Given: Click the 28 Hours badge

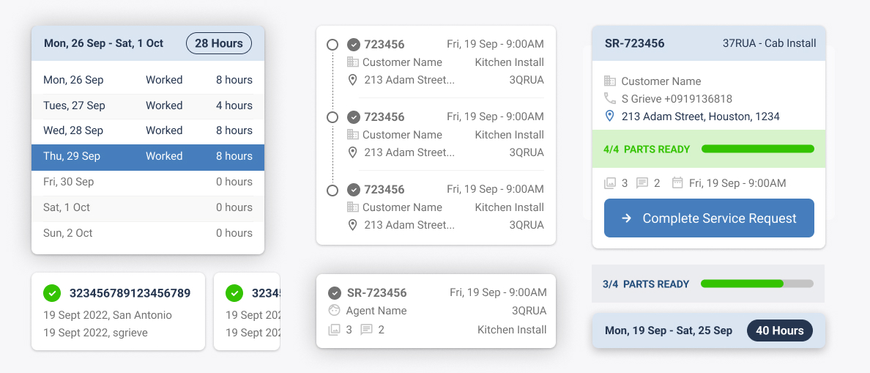Looking at the screenshot, I should [218, 43].
